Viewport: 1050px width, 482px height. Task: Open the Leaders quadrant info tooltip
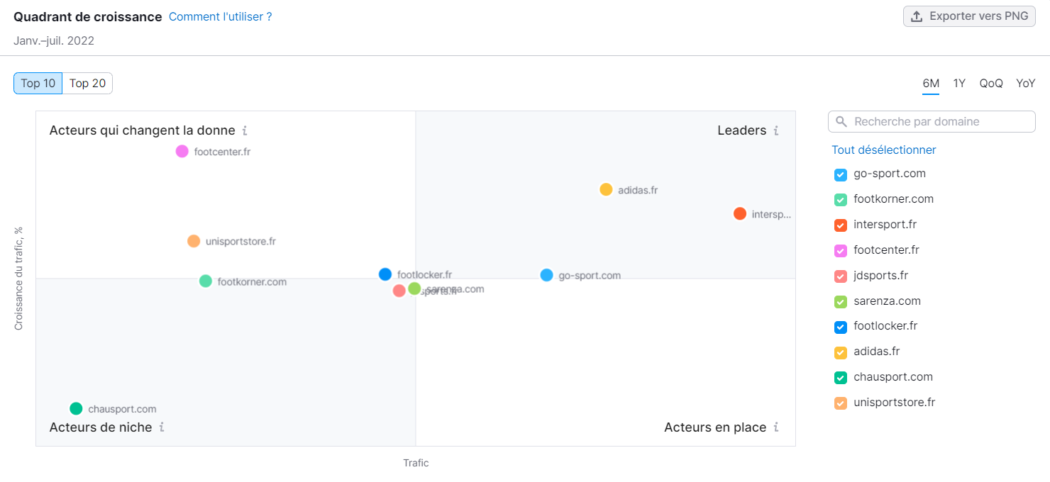click(777, 130)
